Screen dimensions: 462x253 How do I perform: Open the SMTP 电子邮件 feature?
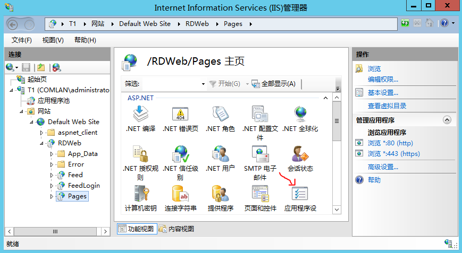tap(260, 153)
